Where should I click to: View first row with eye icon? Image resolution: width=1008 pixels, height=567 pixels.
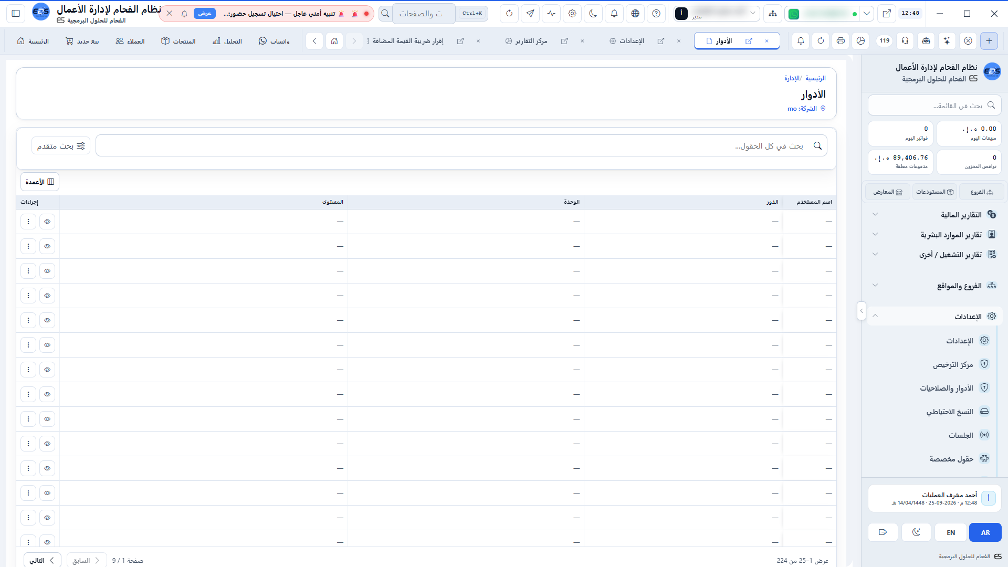coord(47,222)
